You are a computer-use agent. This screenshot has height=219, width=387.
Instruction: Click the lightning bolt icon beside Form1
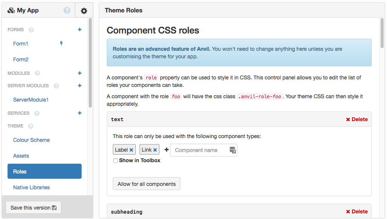click(61, 43)
